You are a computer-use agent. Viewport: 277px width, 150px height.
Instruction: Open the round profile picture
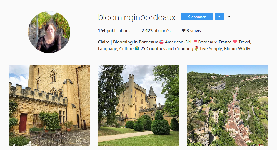[49, 32]
